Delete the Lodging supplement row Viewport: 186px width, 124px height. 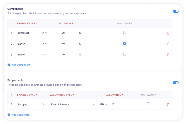pos(168,105)
